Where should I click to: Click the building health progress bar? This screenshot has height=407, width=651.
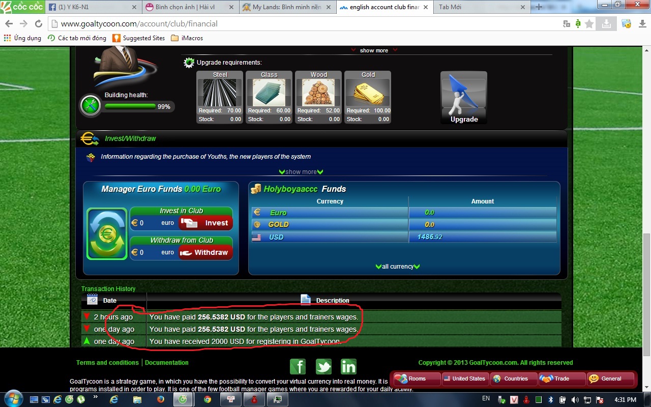(x=130, y=106)
